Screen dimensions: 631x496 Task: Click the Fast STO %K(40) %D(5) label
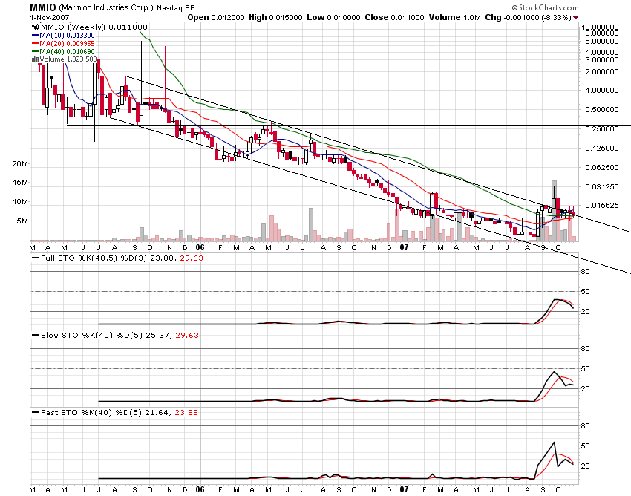pos(91,412)
